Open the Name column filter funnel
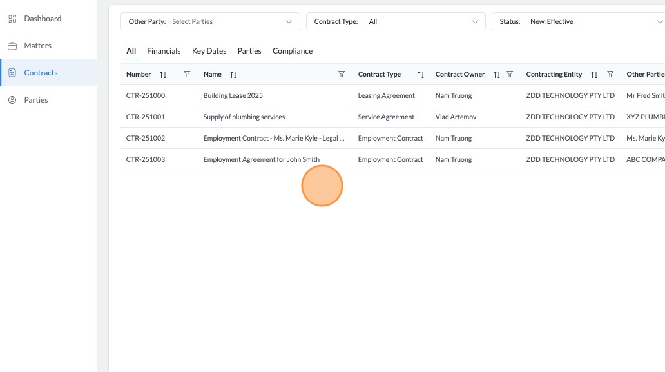 pos(342,75)
